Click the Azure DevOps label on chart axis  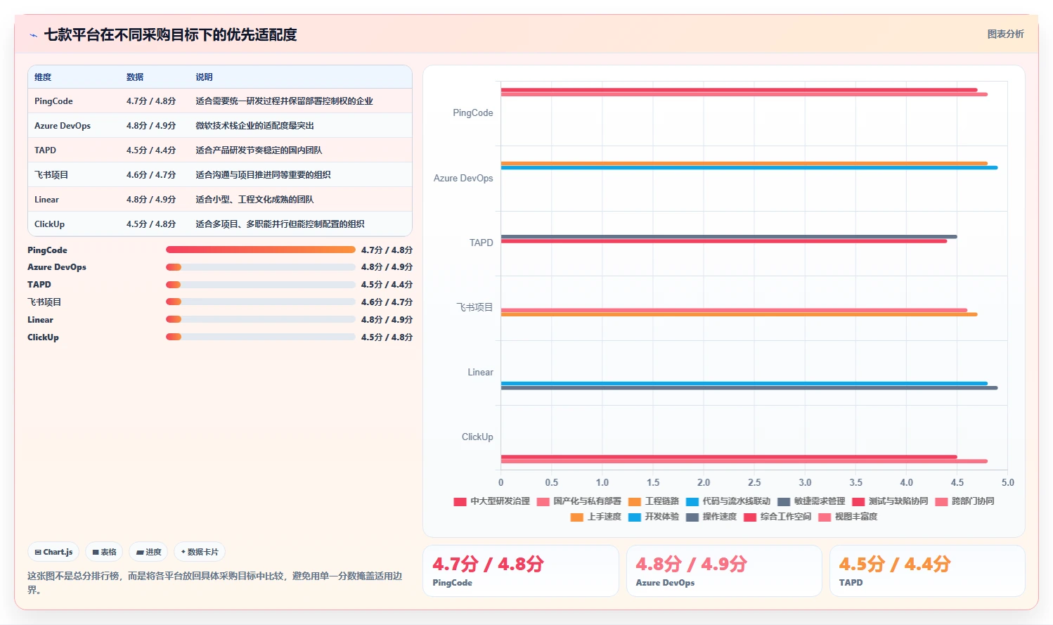[463, 179]
